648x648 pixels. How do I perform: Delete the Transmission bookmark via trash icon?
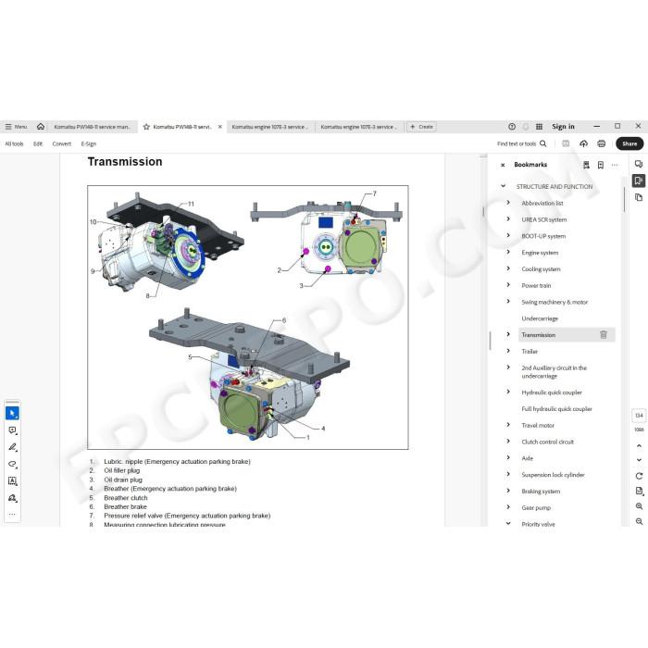604,335
